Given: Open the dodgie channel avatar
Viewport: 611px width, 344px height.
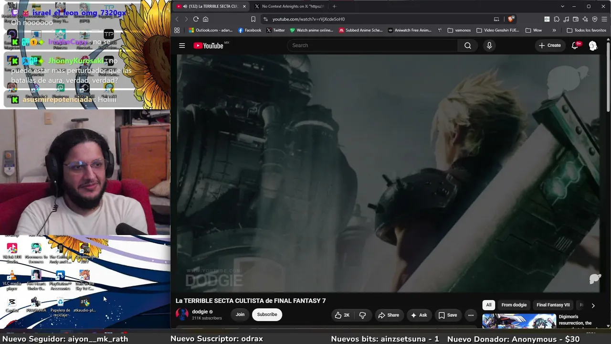Looking at the screenshot, I should [x=182, y=314].
